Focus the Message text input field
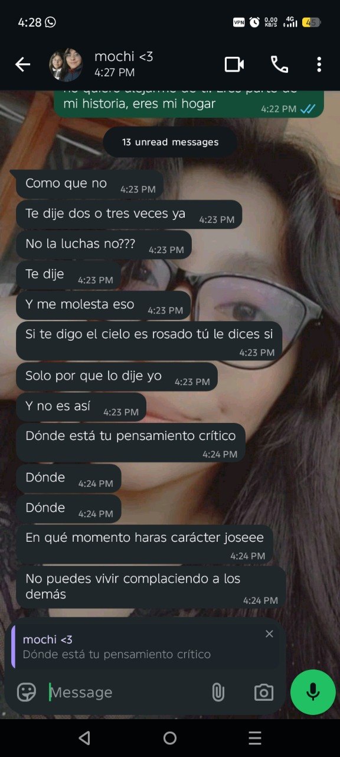 pyautogui.click(x=127, y=692)
